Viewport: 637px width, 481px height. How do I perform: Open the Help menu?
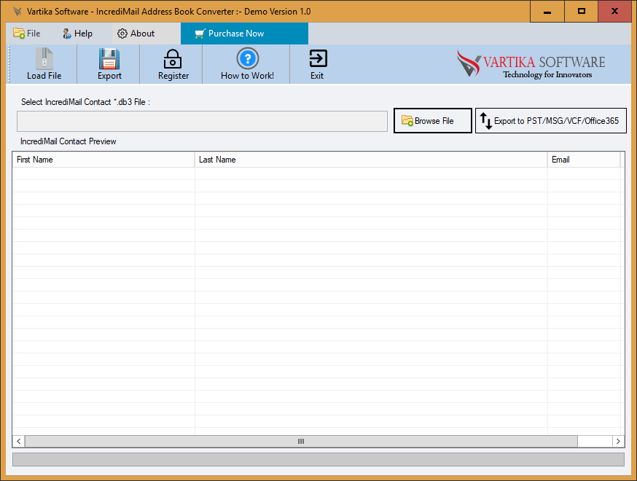click(x=77, y=34)
